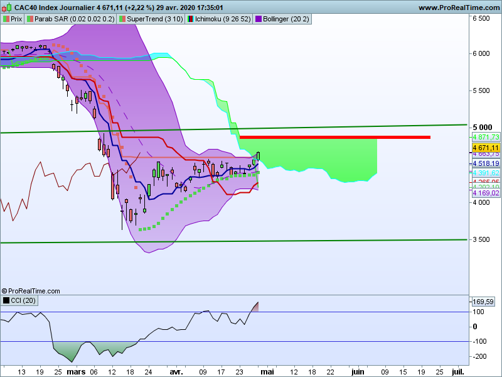Select the green 4 871,73 price label

click(486, 137)
